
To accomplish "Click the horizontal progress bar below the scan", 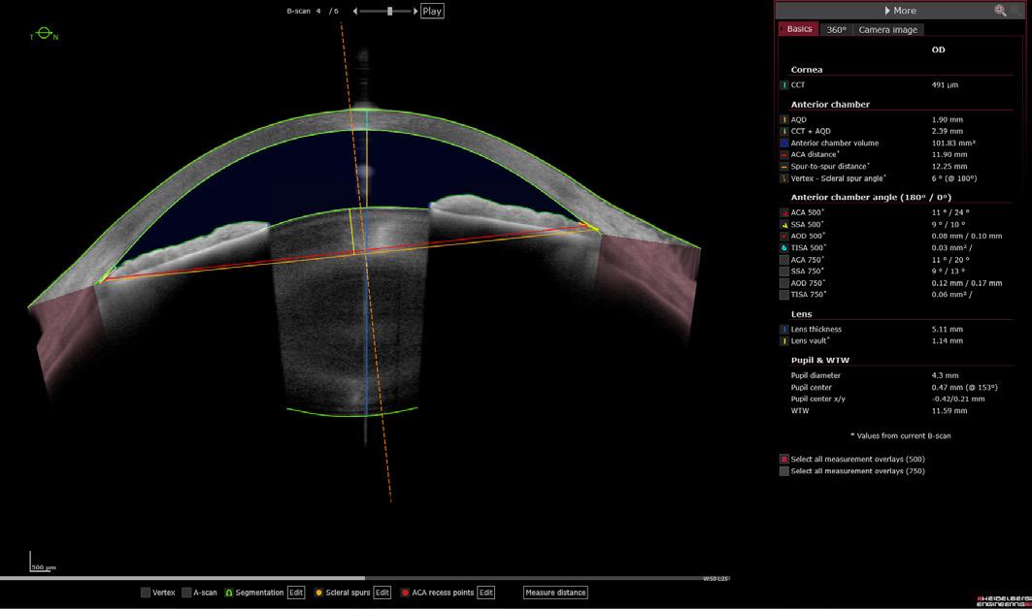I will click(365, 579).
